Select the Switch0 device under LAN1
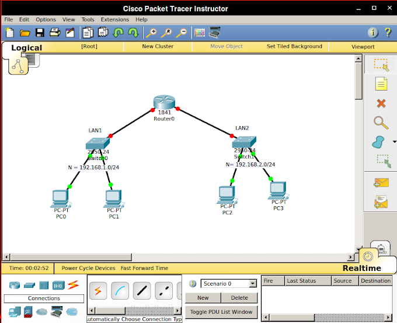Screen dimensions: 397x323 tap(97, 143)
